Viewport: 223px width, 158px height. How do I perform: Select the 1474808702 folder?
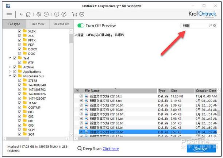[37, 89]
